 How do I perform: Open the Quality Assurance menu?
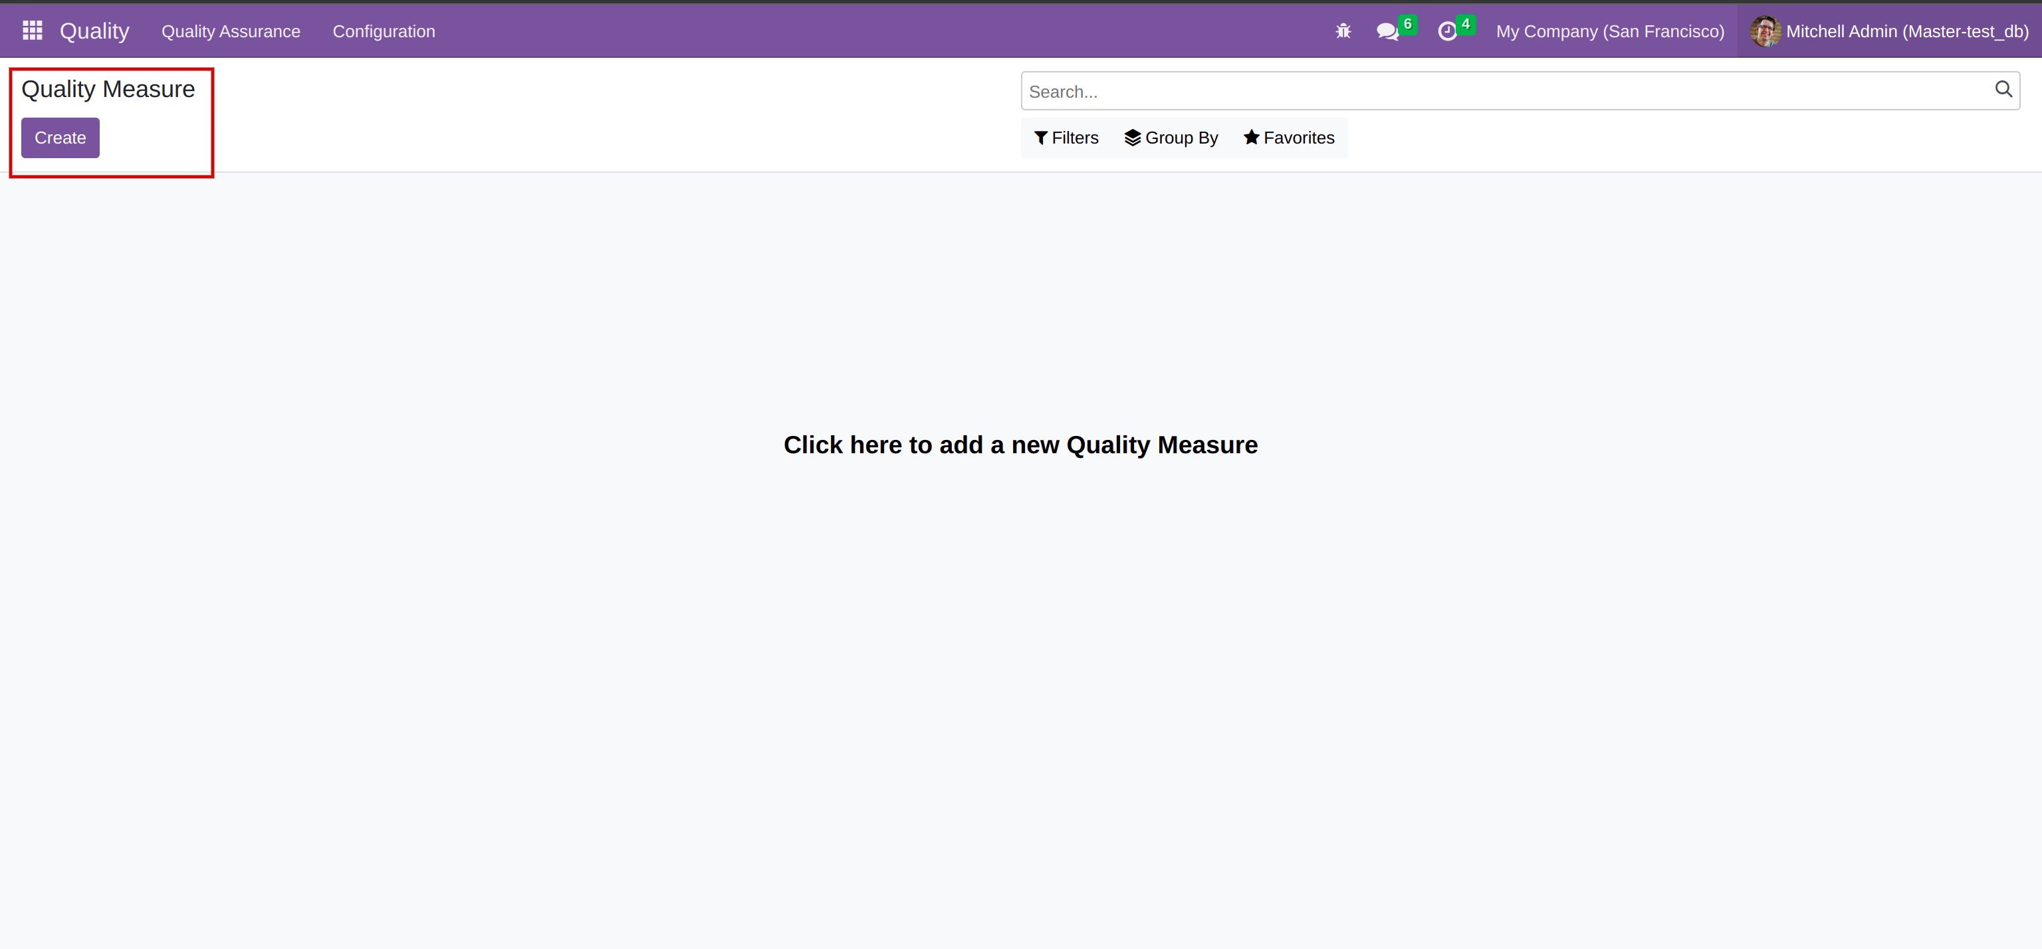point(231,32)
